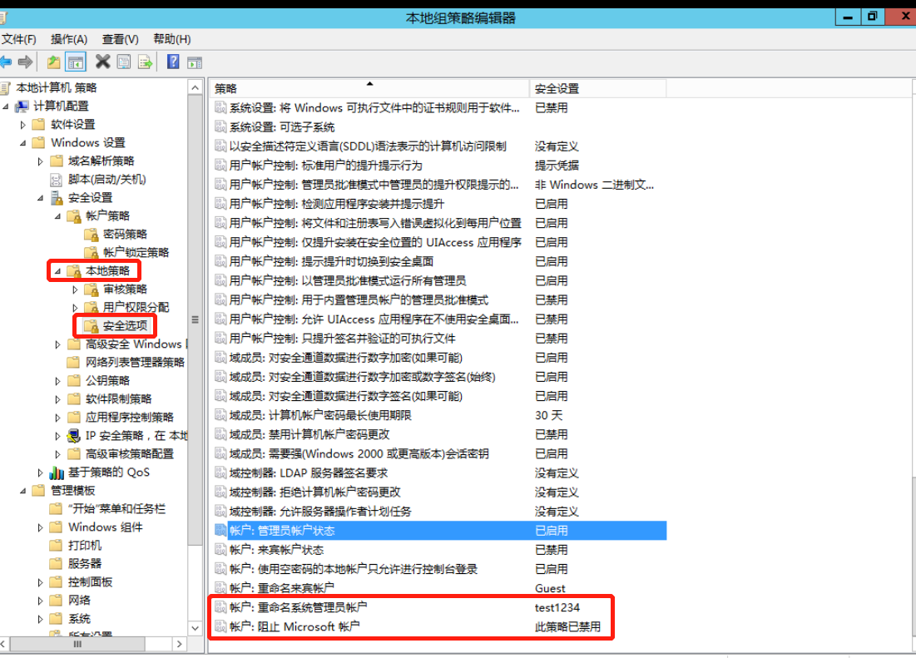
Task: Collapse the 帐户策略 tree node arrow
Action: pos(57,216)
